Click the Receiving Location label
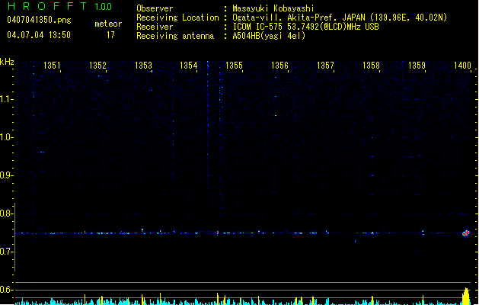479x305 pixels. point(177,18)
